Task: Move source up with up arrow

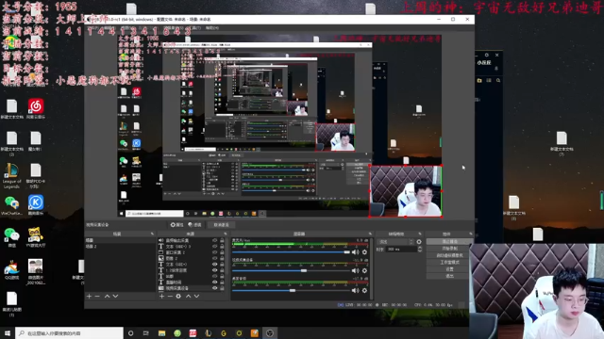Action: [189, 297]
